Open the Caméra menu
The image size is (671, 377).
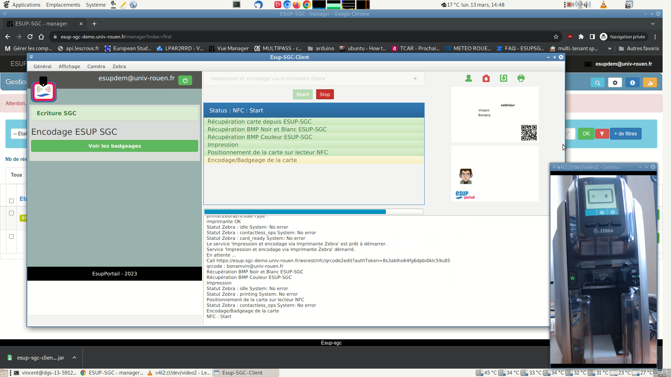(x=96, y=66)
